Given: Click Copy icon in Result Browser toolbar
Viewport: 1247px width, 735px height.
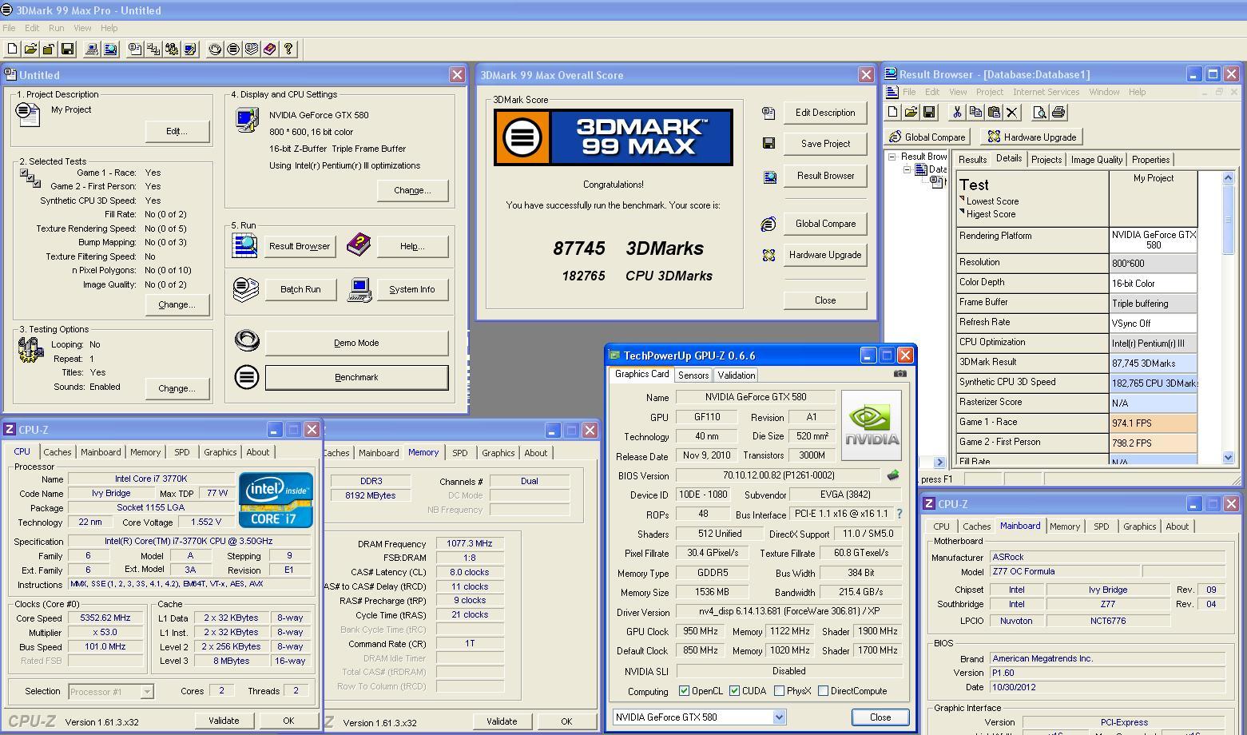Looking at the screenshot, I should click(x=975, y=113).
